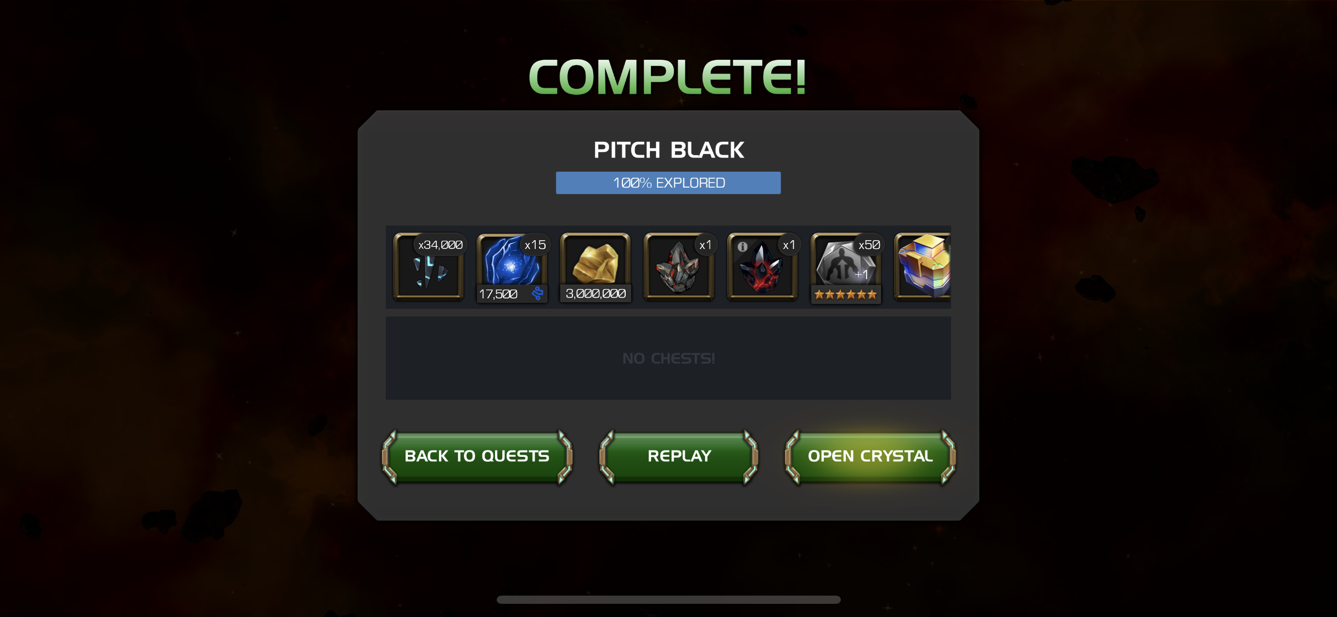Tap the 17,500 ISO value label
Image resolution: width=1337 pixels, height=617 pixels.
coord(498,294)
